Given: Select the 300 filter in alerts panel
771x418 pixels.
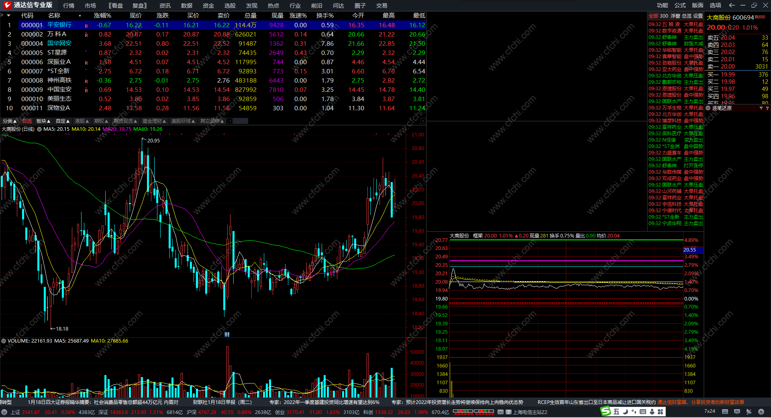Looking at the screenshot, I should click(664, 16).
